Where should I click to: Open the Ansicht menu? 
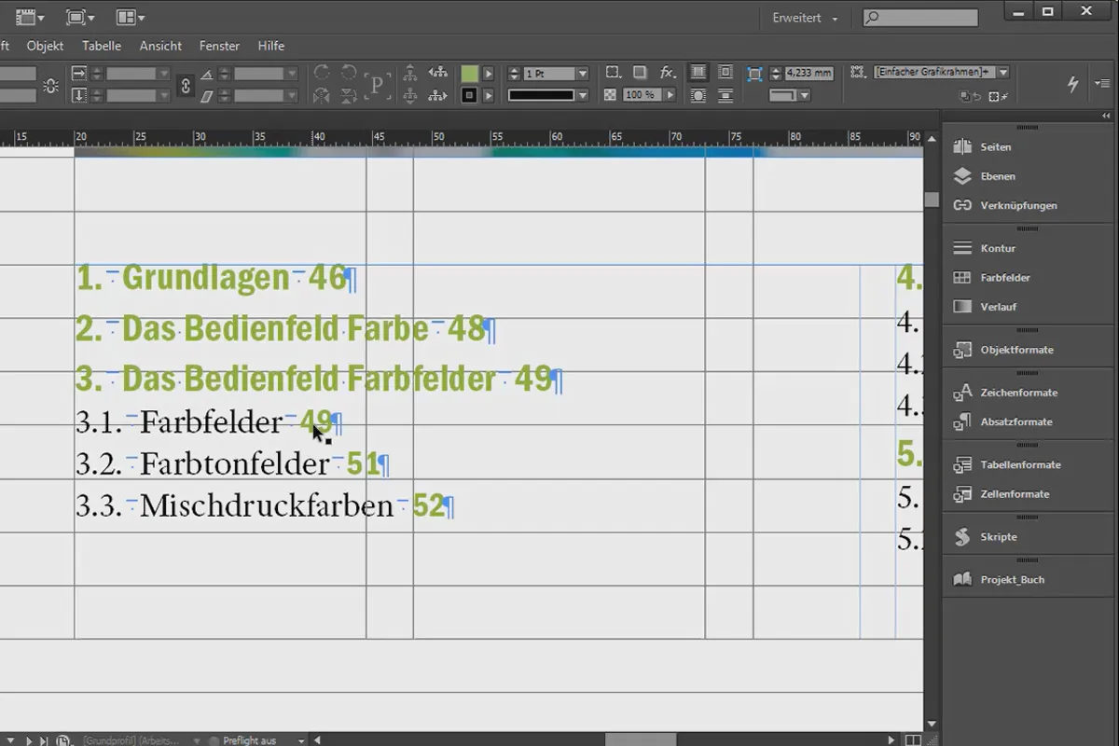pos(160,46)
